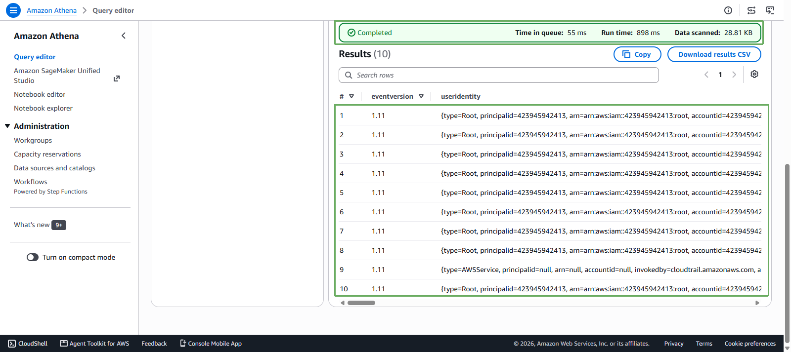The width and height of the screenshot is (791, 352).
Task: Click the info icon in the top bar
Action: point(728,10)
